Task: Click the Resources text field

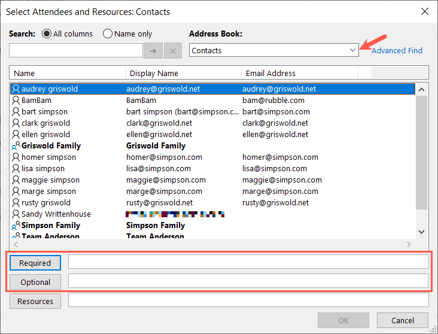Action: tap(248, 300)
